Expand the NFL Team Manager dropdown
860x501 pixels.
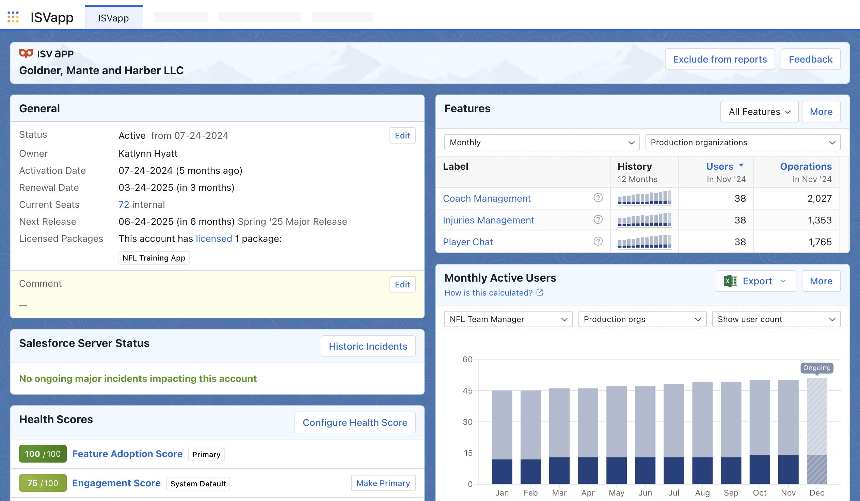click(x=508, y=319)
